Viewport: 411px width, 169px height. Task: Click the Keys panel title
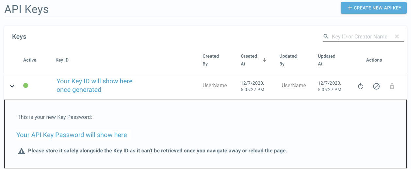pos(19,36)
